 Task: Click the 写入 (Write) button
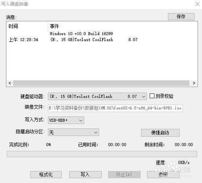pyautogui.click(x=85, y=175)
